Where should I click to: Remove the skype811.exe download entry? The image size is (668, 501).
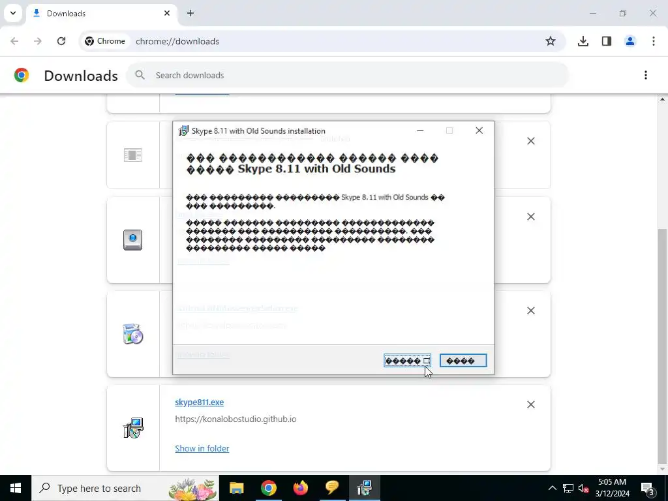coord(531,404)
